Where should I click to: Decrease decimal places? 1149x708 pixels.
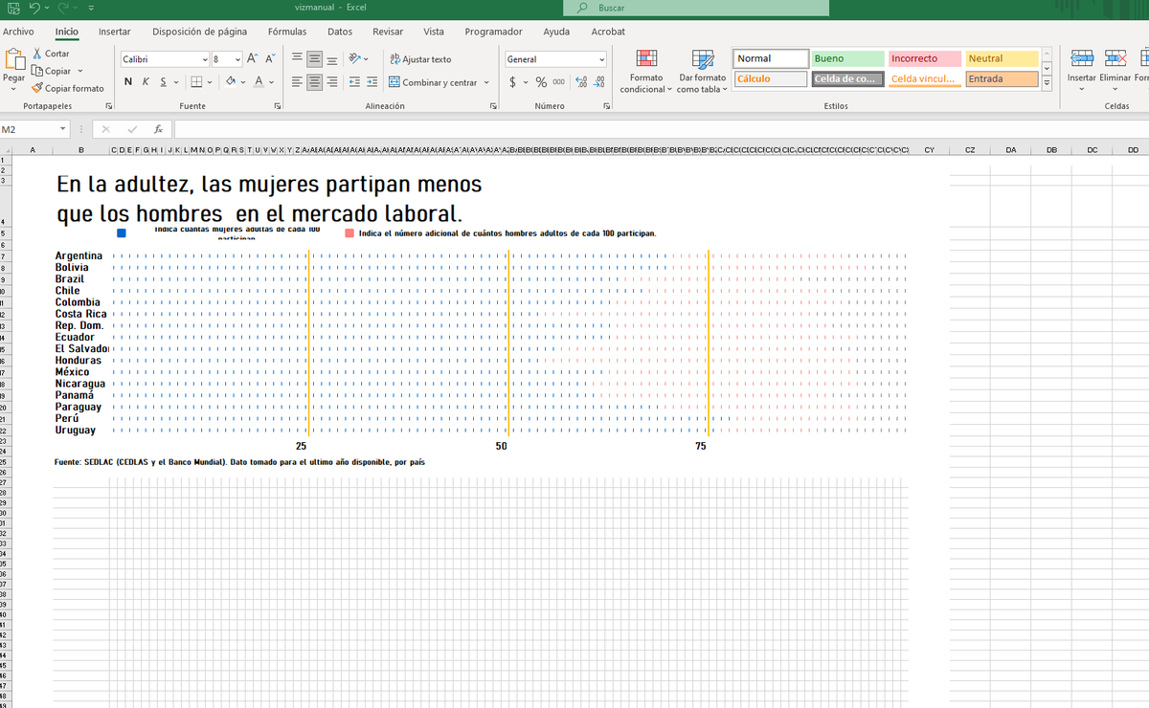coord(599,82)
